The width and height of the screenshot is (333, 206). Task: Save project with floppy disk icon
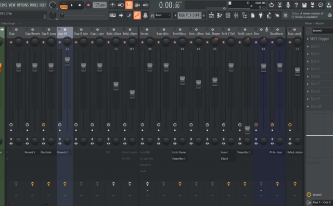[304, 5]
